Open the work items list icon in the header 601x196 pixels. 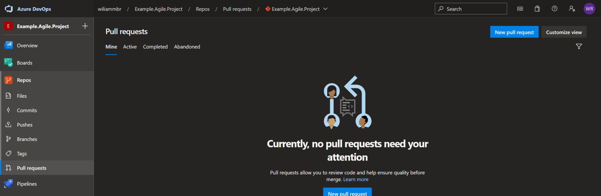[520, 9]
